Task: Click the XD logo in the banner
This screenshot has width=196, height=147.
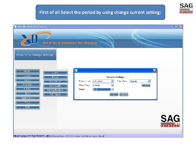Action: click(36, 38)
